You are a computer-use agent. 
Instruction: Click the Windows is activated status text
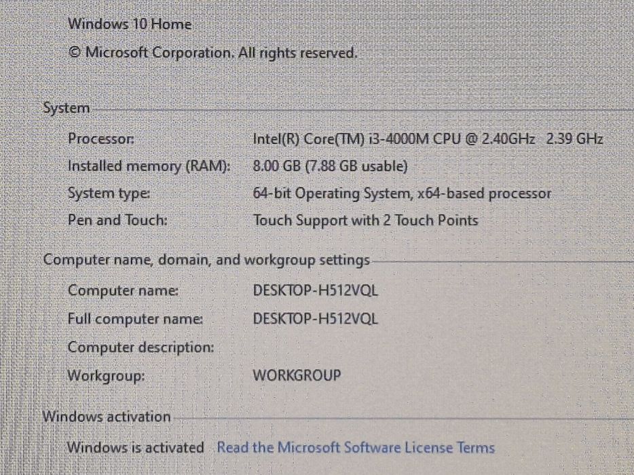pyautogui.click(x=136, y=447)
